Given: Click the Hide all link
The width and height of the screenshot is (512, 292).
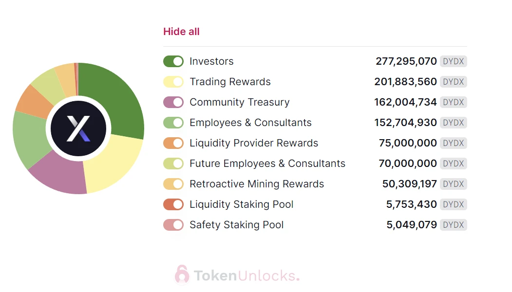Looking at the screenshot, I should click(x=181, y=32).
